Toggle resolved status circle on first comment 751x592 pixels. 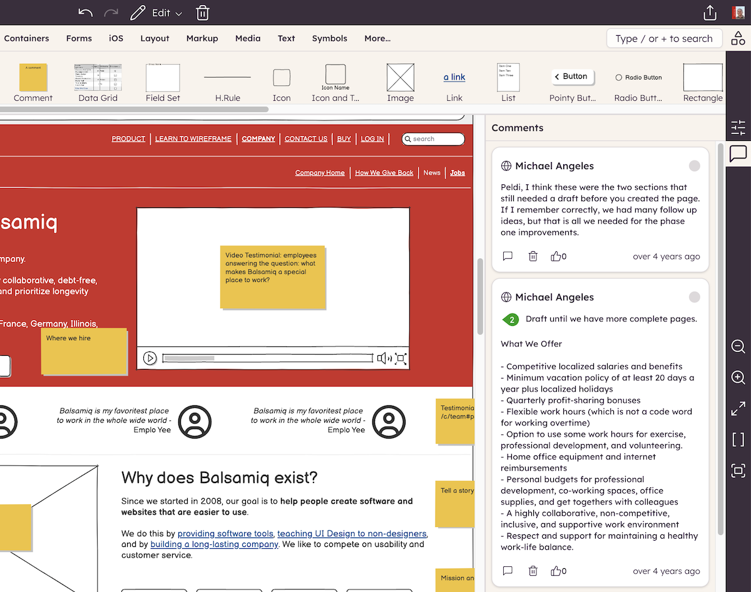click(x=694, y=166)
